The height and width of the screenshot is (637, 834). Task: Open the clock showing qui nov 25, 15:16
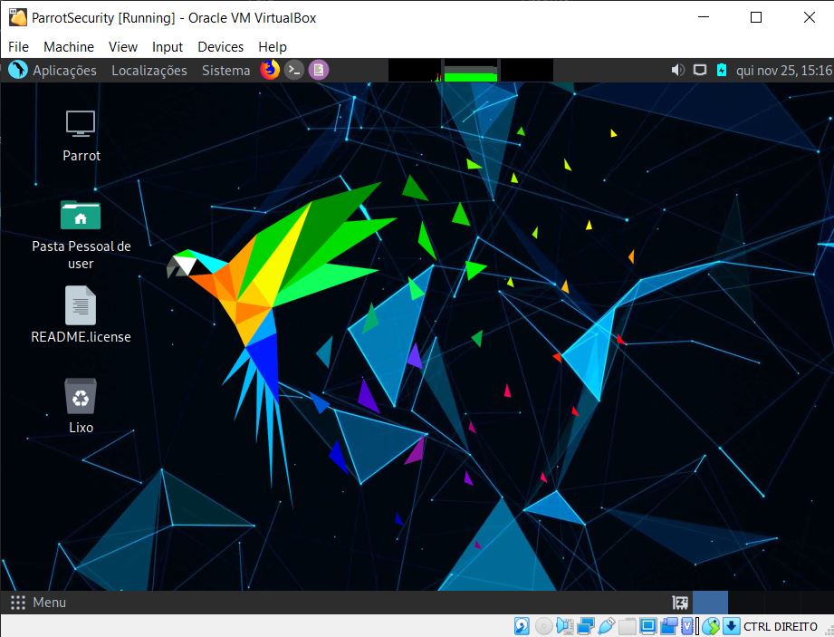[784, 71]
